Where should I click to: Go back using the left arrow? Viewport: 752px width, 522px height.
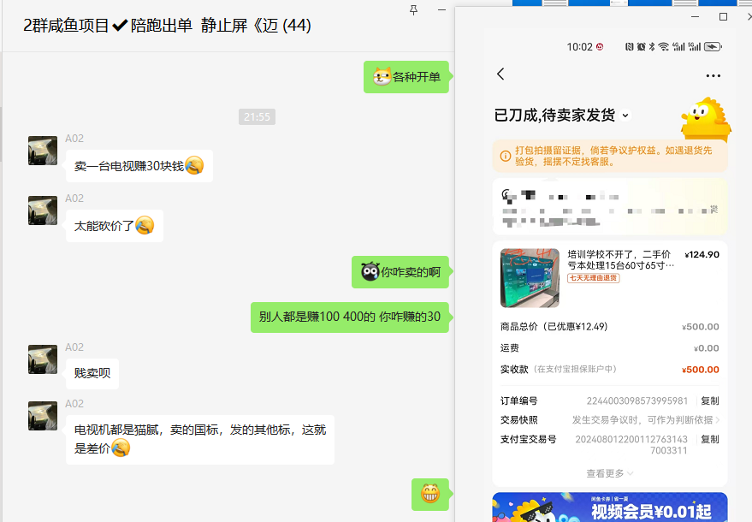(501, 74)
